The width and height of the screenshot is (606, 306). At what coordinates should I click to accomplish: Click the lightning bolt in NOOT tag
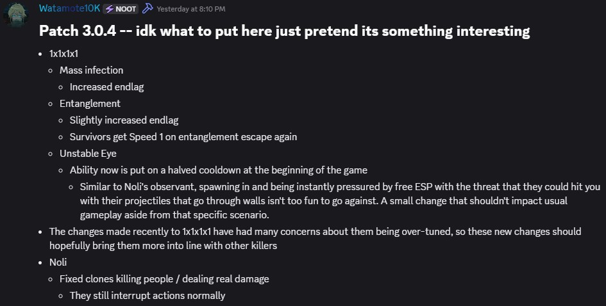pyautogui.click(x=110, y=9)
